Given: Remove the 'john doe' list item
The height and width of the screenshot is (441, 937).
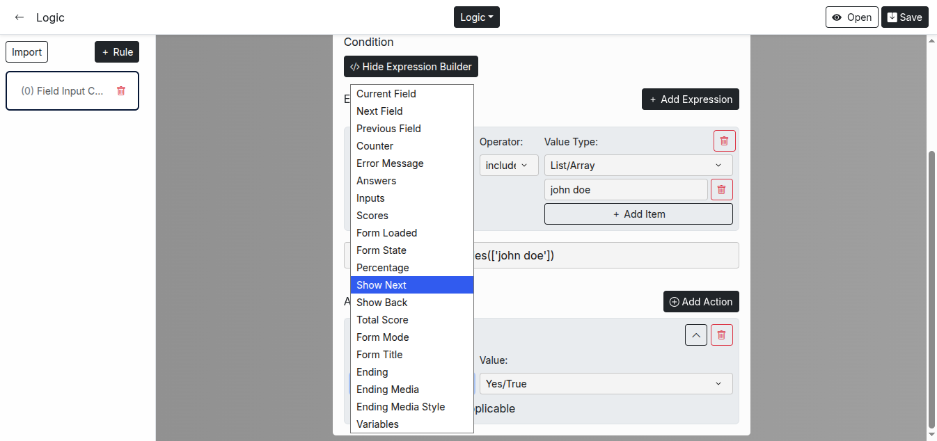Looking at the screenshot, I should tap(721, 189).
